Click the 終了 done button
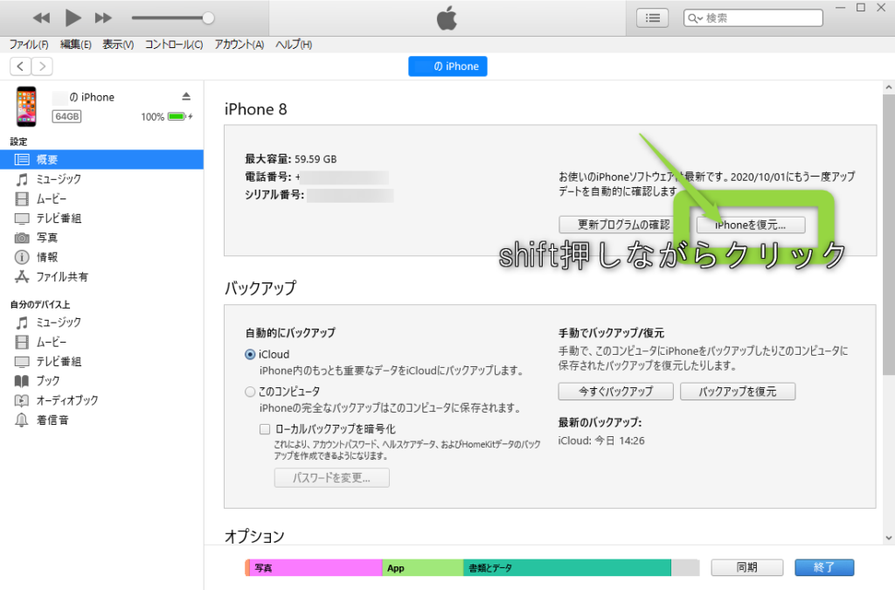The width and height of the screenshot is (895, 590). coord(824,567)
